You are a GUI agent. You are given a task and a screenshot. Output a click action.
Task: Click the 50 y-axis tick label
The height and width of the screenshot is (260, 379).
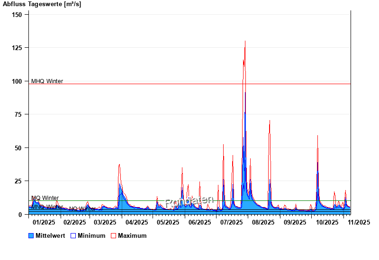19,148
